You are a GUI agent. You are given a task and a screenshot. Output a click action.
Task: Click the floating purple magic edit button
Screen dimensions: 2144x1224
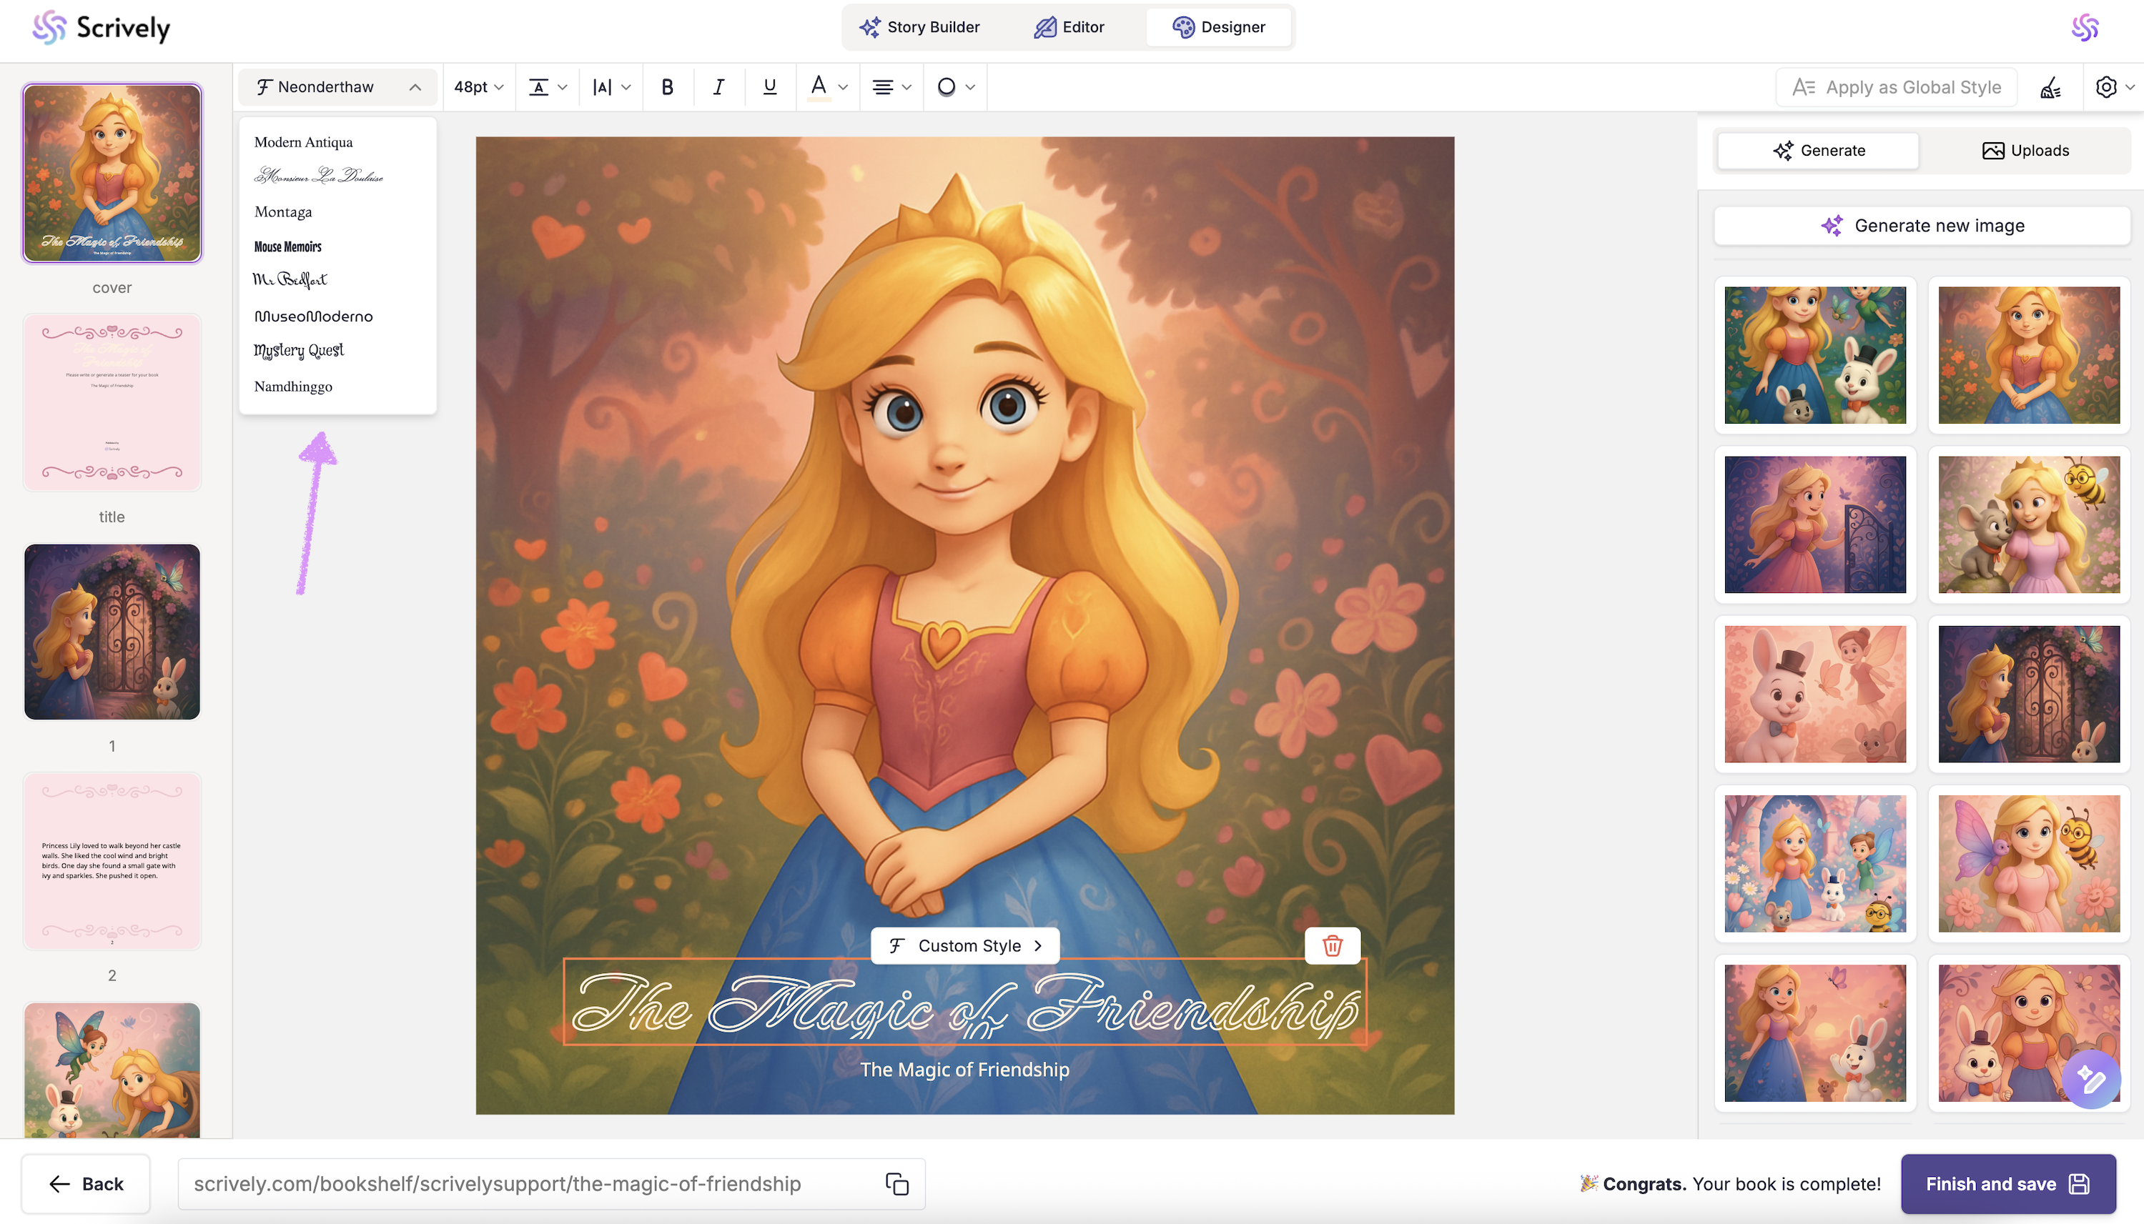point(2090,1078)
